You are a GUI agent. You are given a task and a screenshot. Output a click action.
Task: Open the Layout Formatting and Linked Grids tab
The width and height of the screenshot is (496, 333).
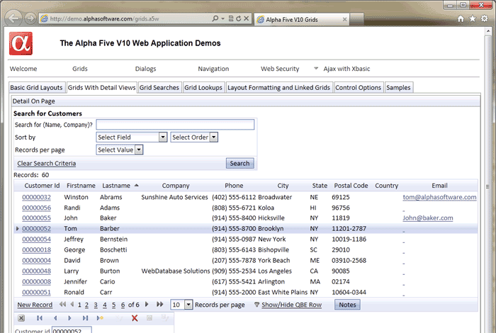pyautogui.click(x=278, y=88)
